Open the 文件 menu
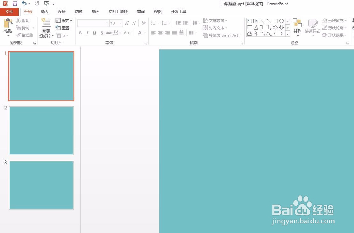This screenshot has height=233, width=354. pyautogui.click(x=9, y=12)
